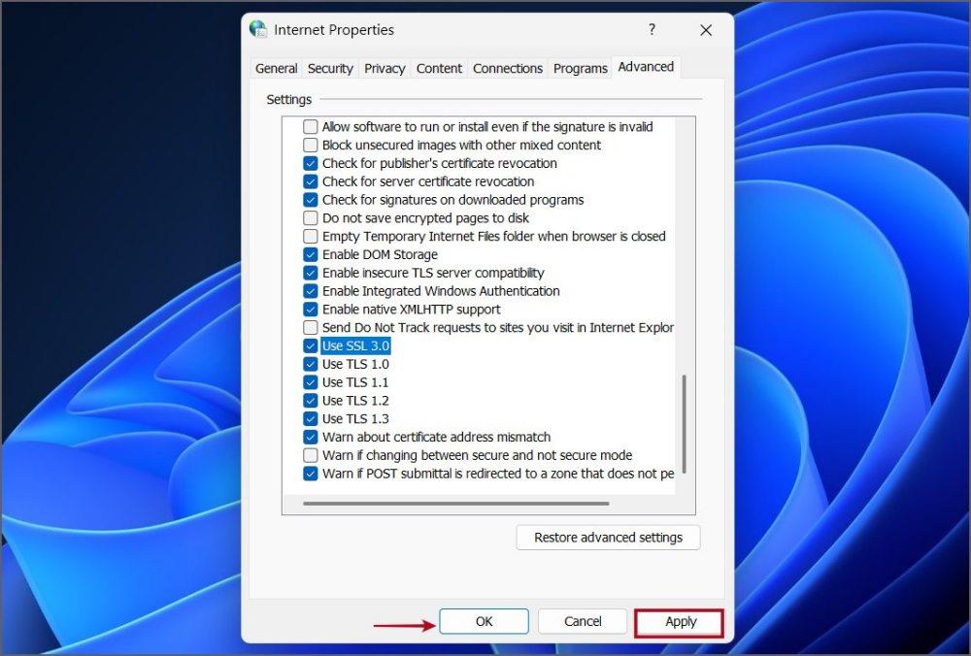Screen dimensions: 971x656
Task: Go to the Connections tab
Action: 508,68
